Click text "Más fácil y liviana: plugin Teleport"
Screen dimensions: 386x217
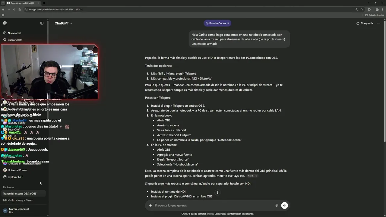coord(173,74)
